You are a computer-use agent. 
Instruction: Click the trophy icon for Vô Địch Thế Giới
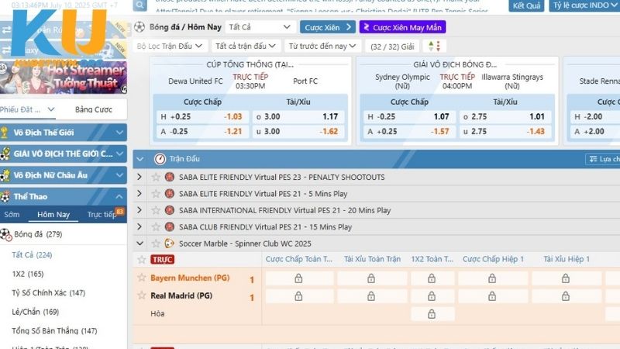pos(5,132)
